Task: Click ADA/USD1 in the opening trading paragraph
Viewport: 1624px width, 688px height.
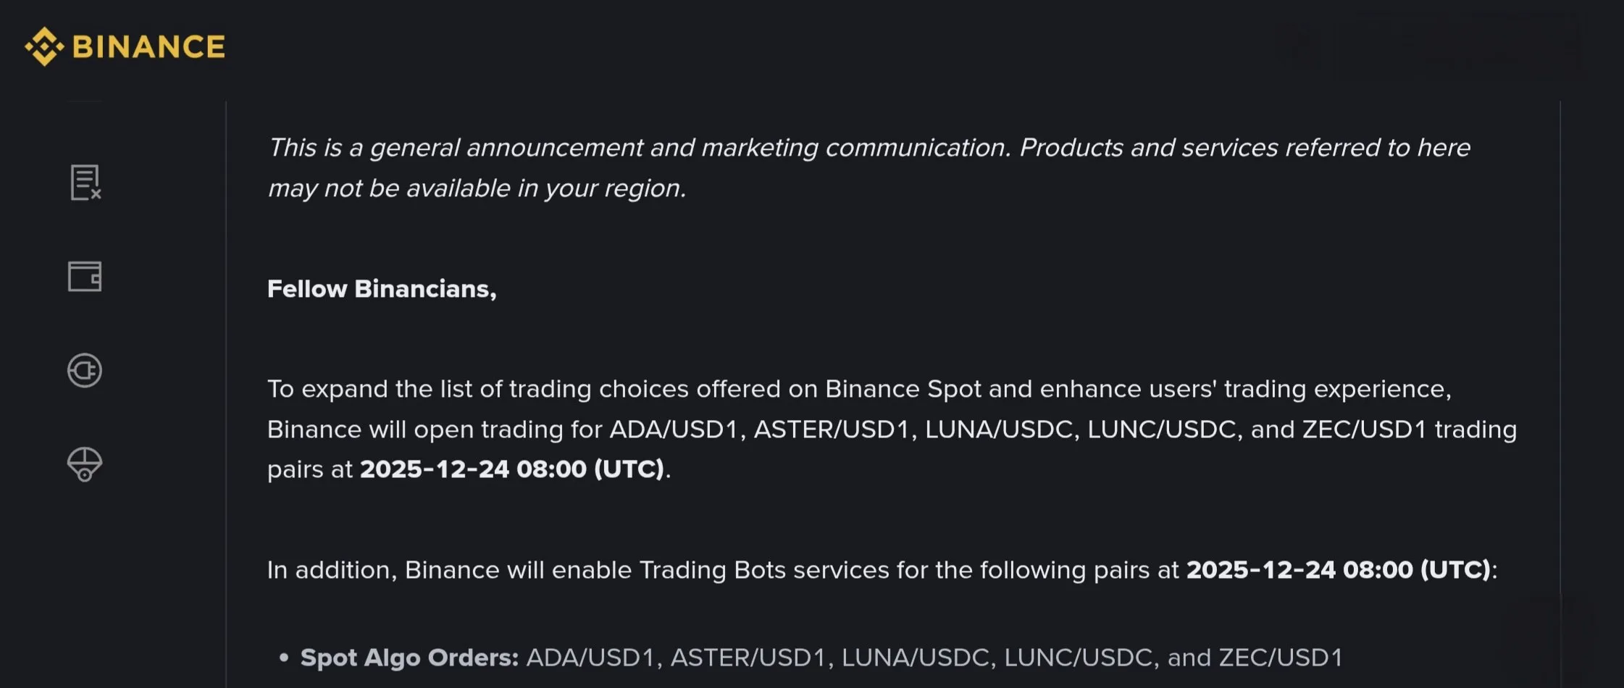Action: point(673,429)
